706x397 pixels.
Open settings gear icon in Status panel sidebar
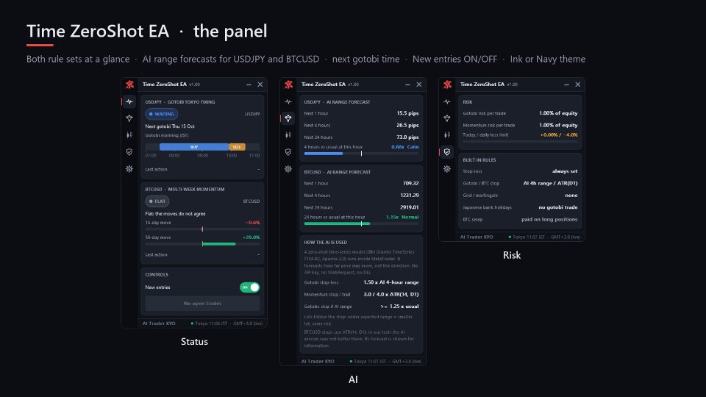click(x=129, y=169)
